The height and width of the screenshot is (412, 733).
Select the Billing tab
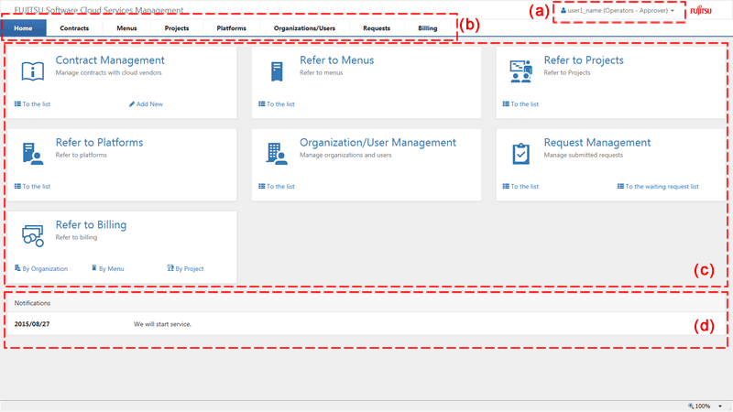click(428, 28)
